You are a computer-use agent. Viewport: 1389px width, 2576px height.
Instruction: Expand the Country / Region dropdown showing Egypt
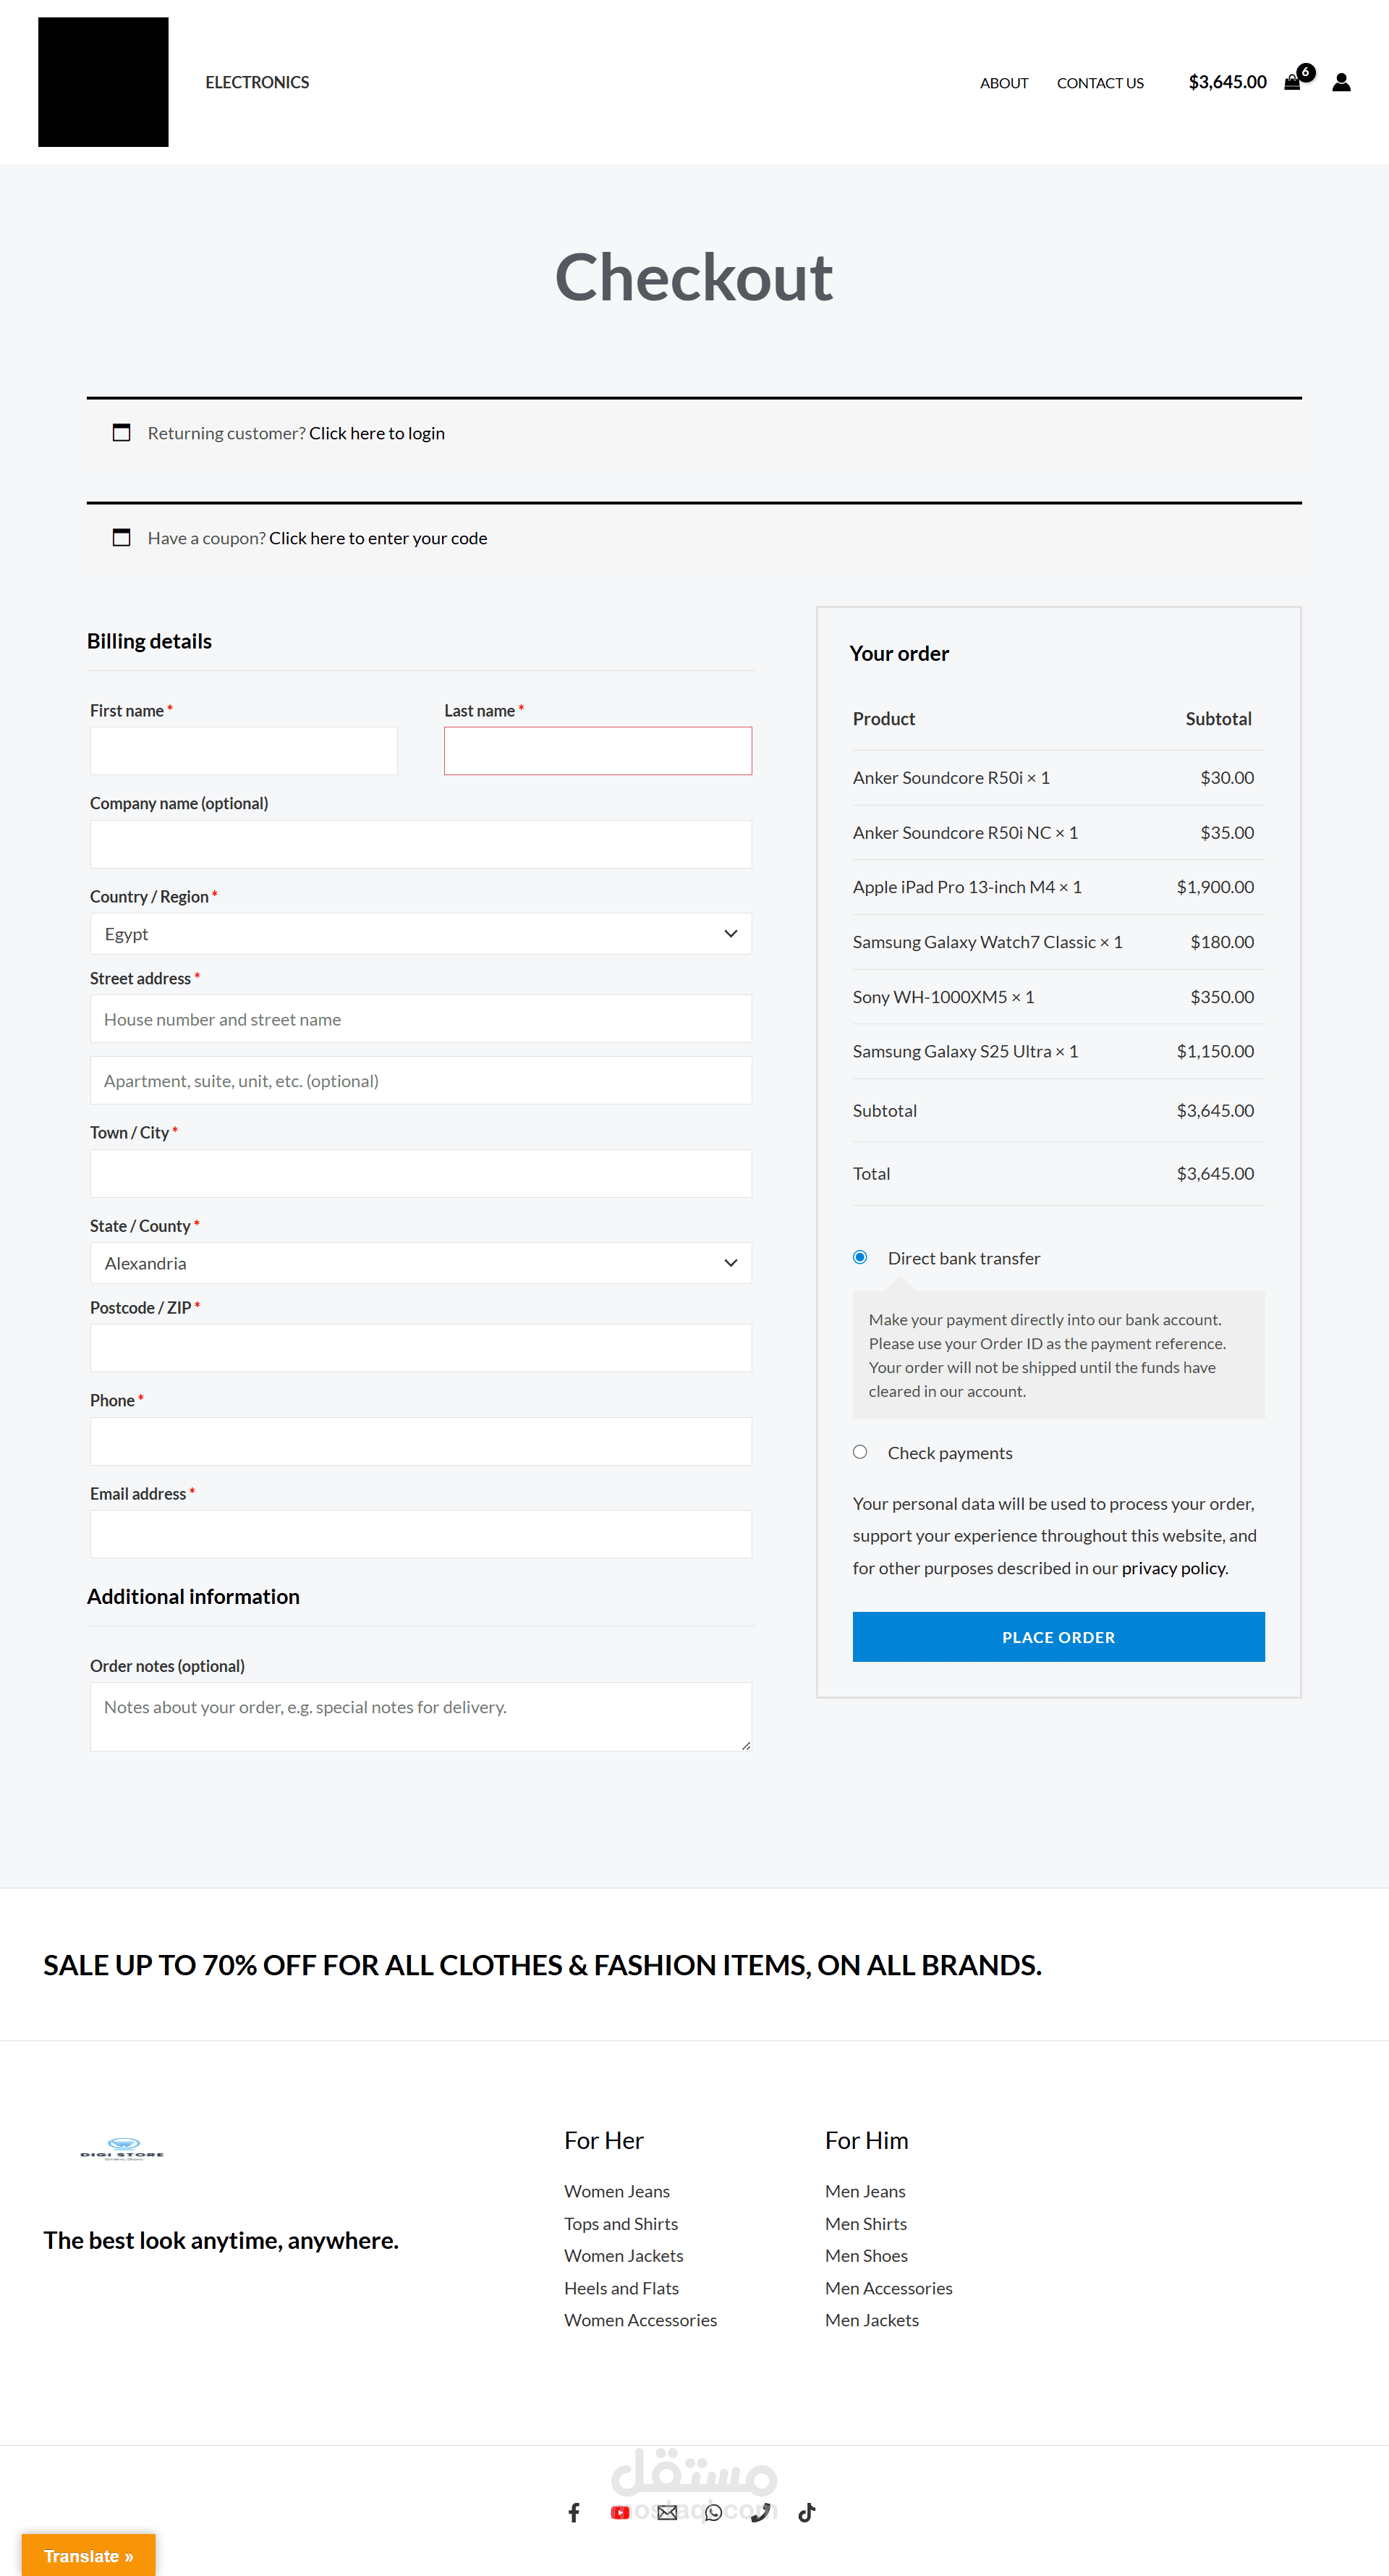click(x=421, y=933)
